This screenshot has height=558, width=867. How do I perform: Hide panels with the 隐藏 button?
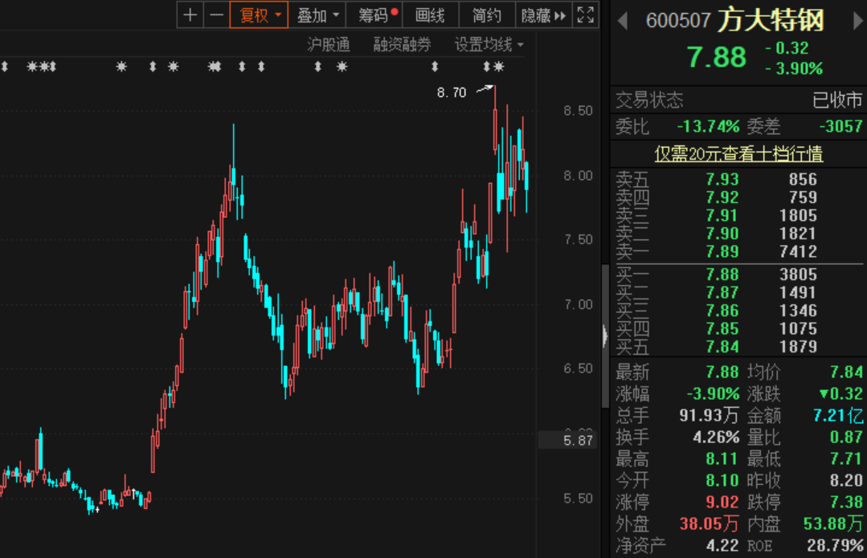coord(543,15)
